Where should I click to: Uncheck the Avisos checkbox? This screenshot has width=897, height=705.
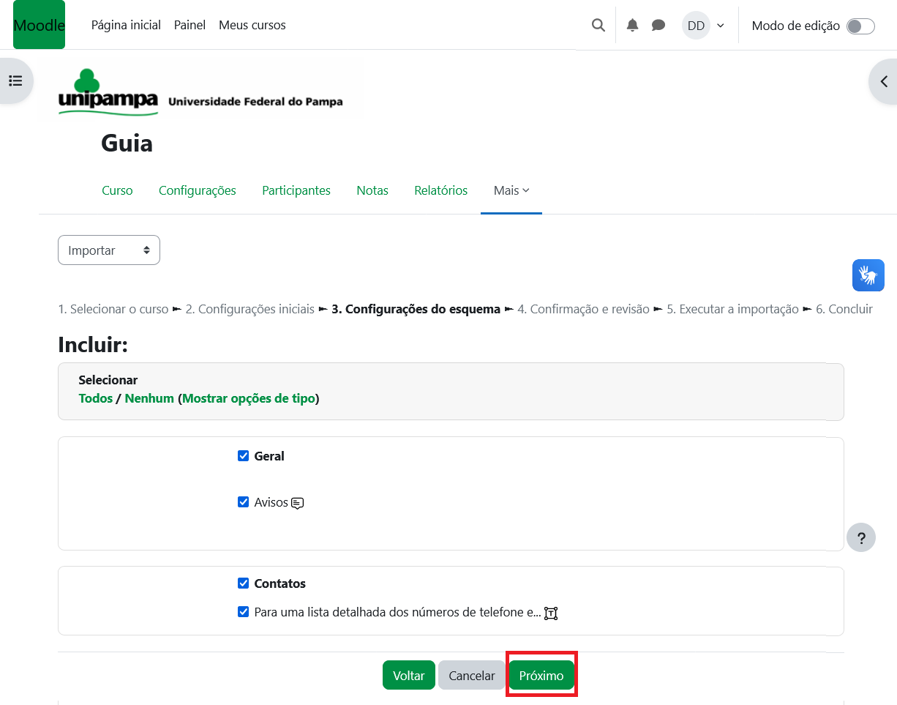244,502
